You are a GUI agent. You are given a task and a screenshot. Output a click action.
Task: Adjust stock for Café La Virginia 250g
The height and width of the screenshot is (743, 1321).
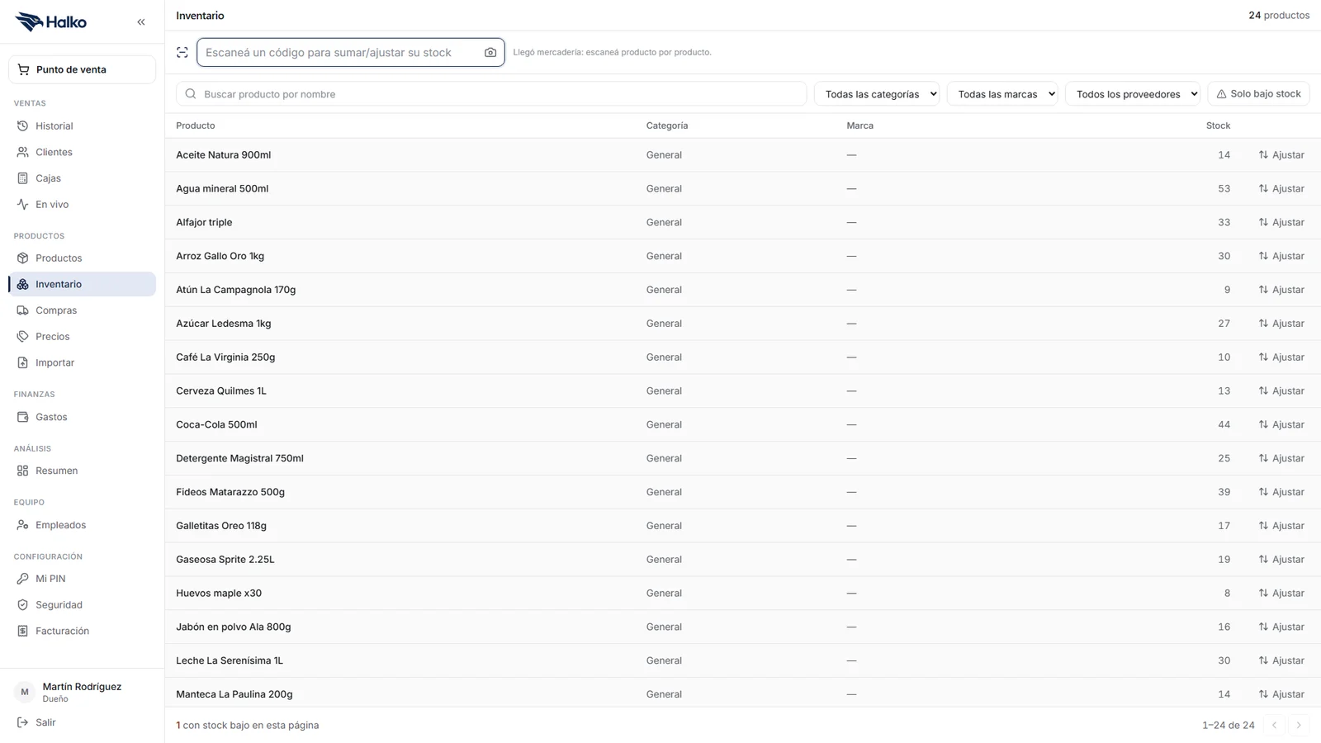tap(1281, 357)
